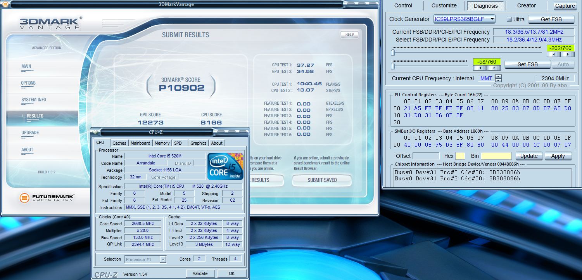Click the GPU score value 12273
Viewport: 582px width, 280px height.
pos(150,123)
